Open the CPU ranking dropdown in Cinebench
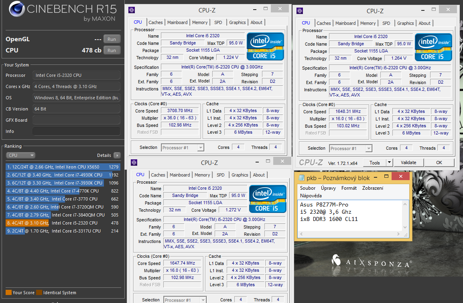Screen dimensions: 463x303 tap(20, 155)
